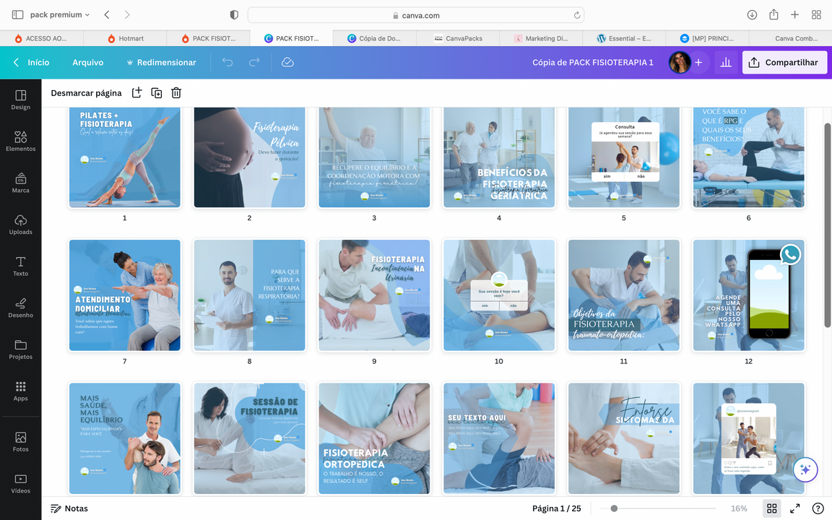Open the Uploads panel
This screenshot has height=520, width=832.
(x=20, y=224)
